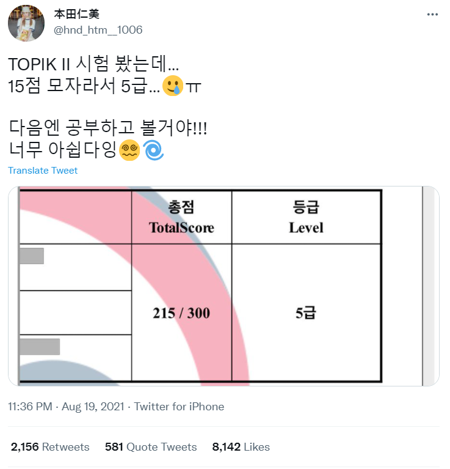Click the Translate Tweet link

tap(43, 171)
